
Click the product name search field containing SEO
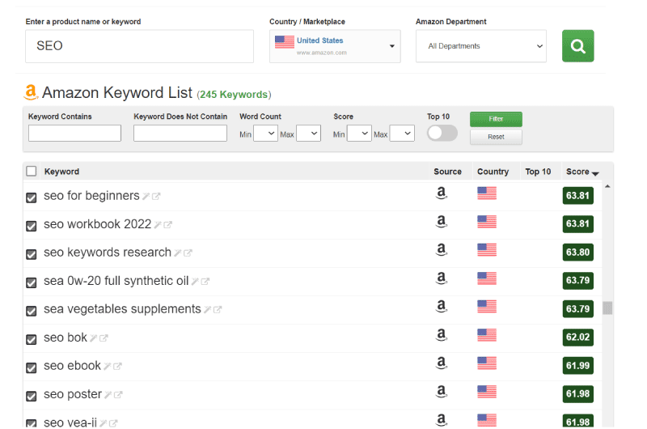[139, 46]
